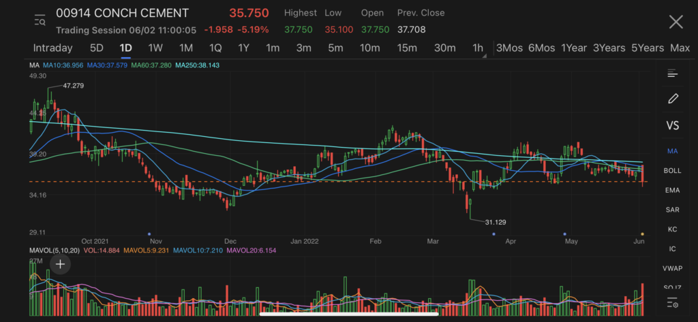Click the Low value 35.100
698x322 pixels.
click(x=339, y=30)
